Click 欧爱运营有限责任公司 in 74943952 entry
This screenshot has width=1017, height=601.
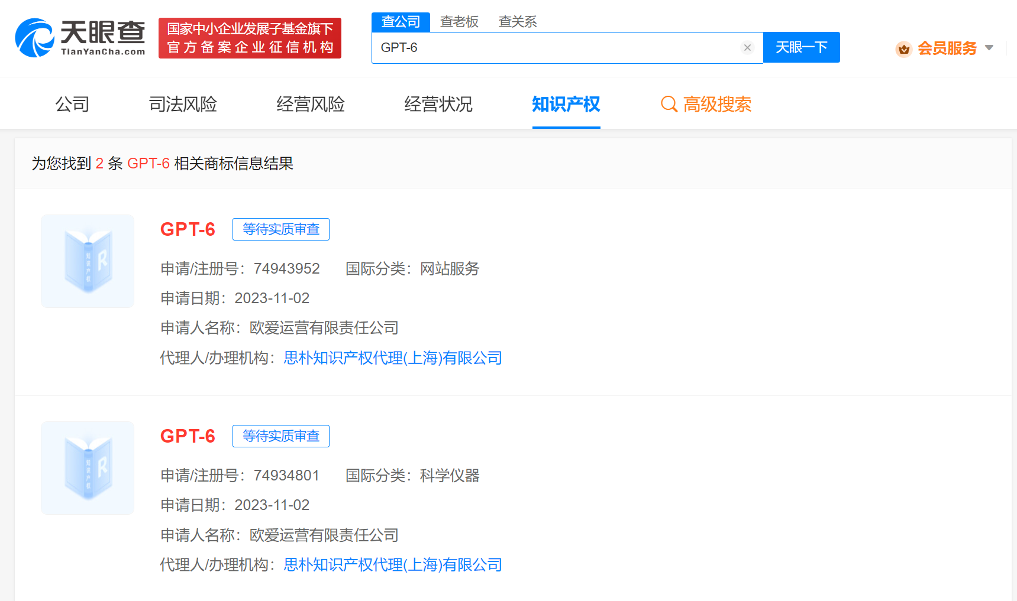click(x=324, y=328)
